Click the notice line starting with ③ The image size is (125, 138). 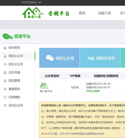pyautogui.click(x=83, y=122)
